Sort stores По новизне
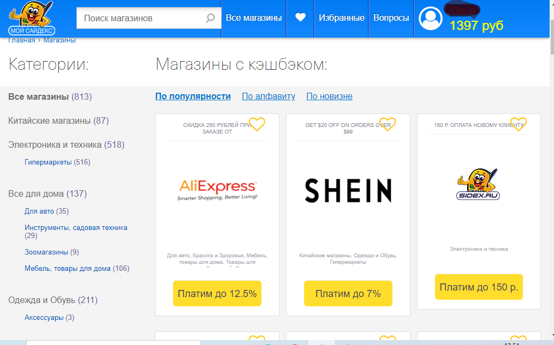 329,96
